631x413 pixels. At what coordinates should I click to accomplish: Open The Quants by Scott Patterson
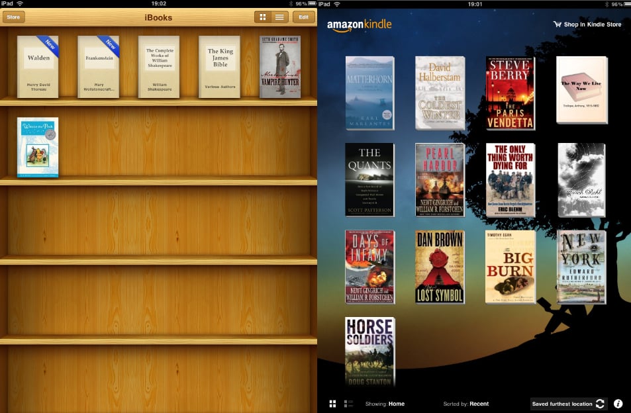coord(370,180)
